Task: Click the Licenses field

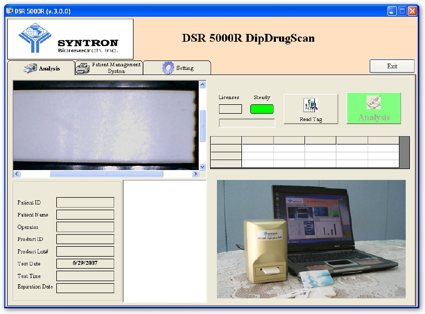Action: tap(230, 109)
